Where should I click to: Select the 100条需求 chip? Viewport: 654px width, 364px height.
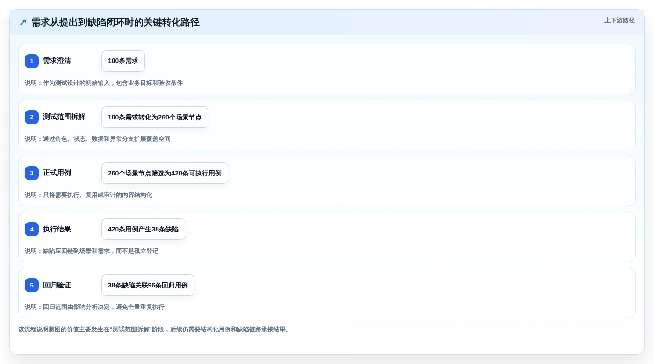[x=123, y=61]
